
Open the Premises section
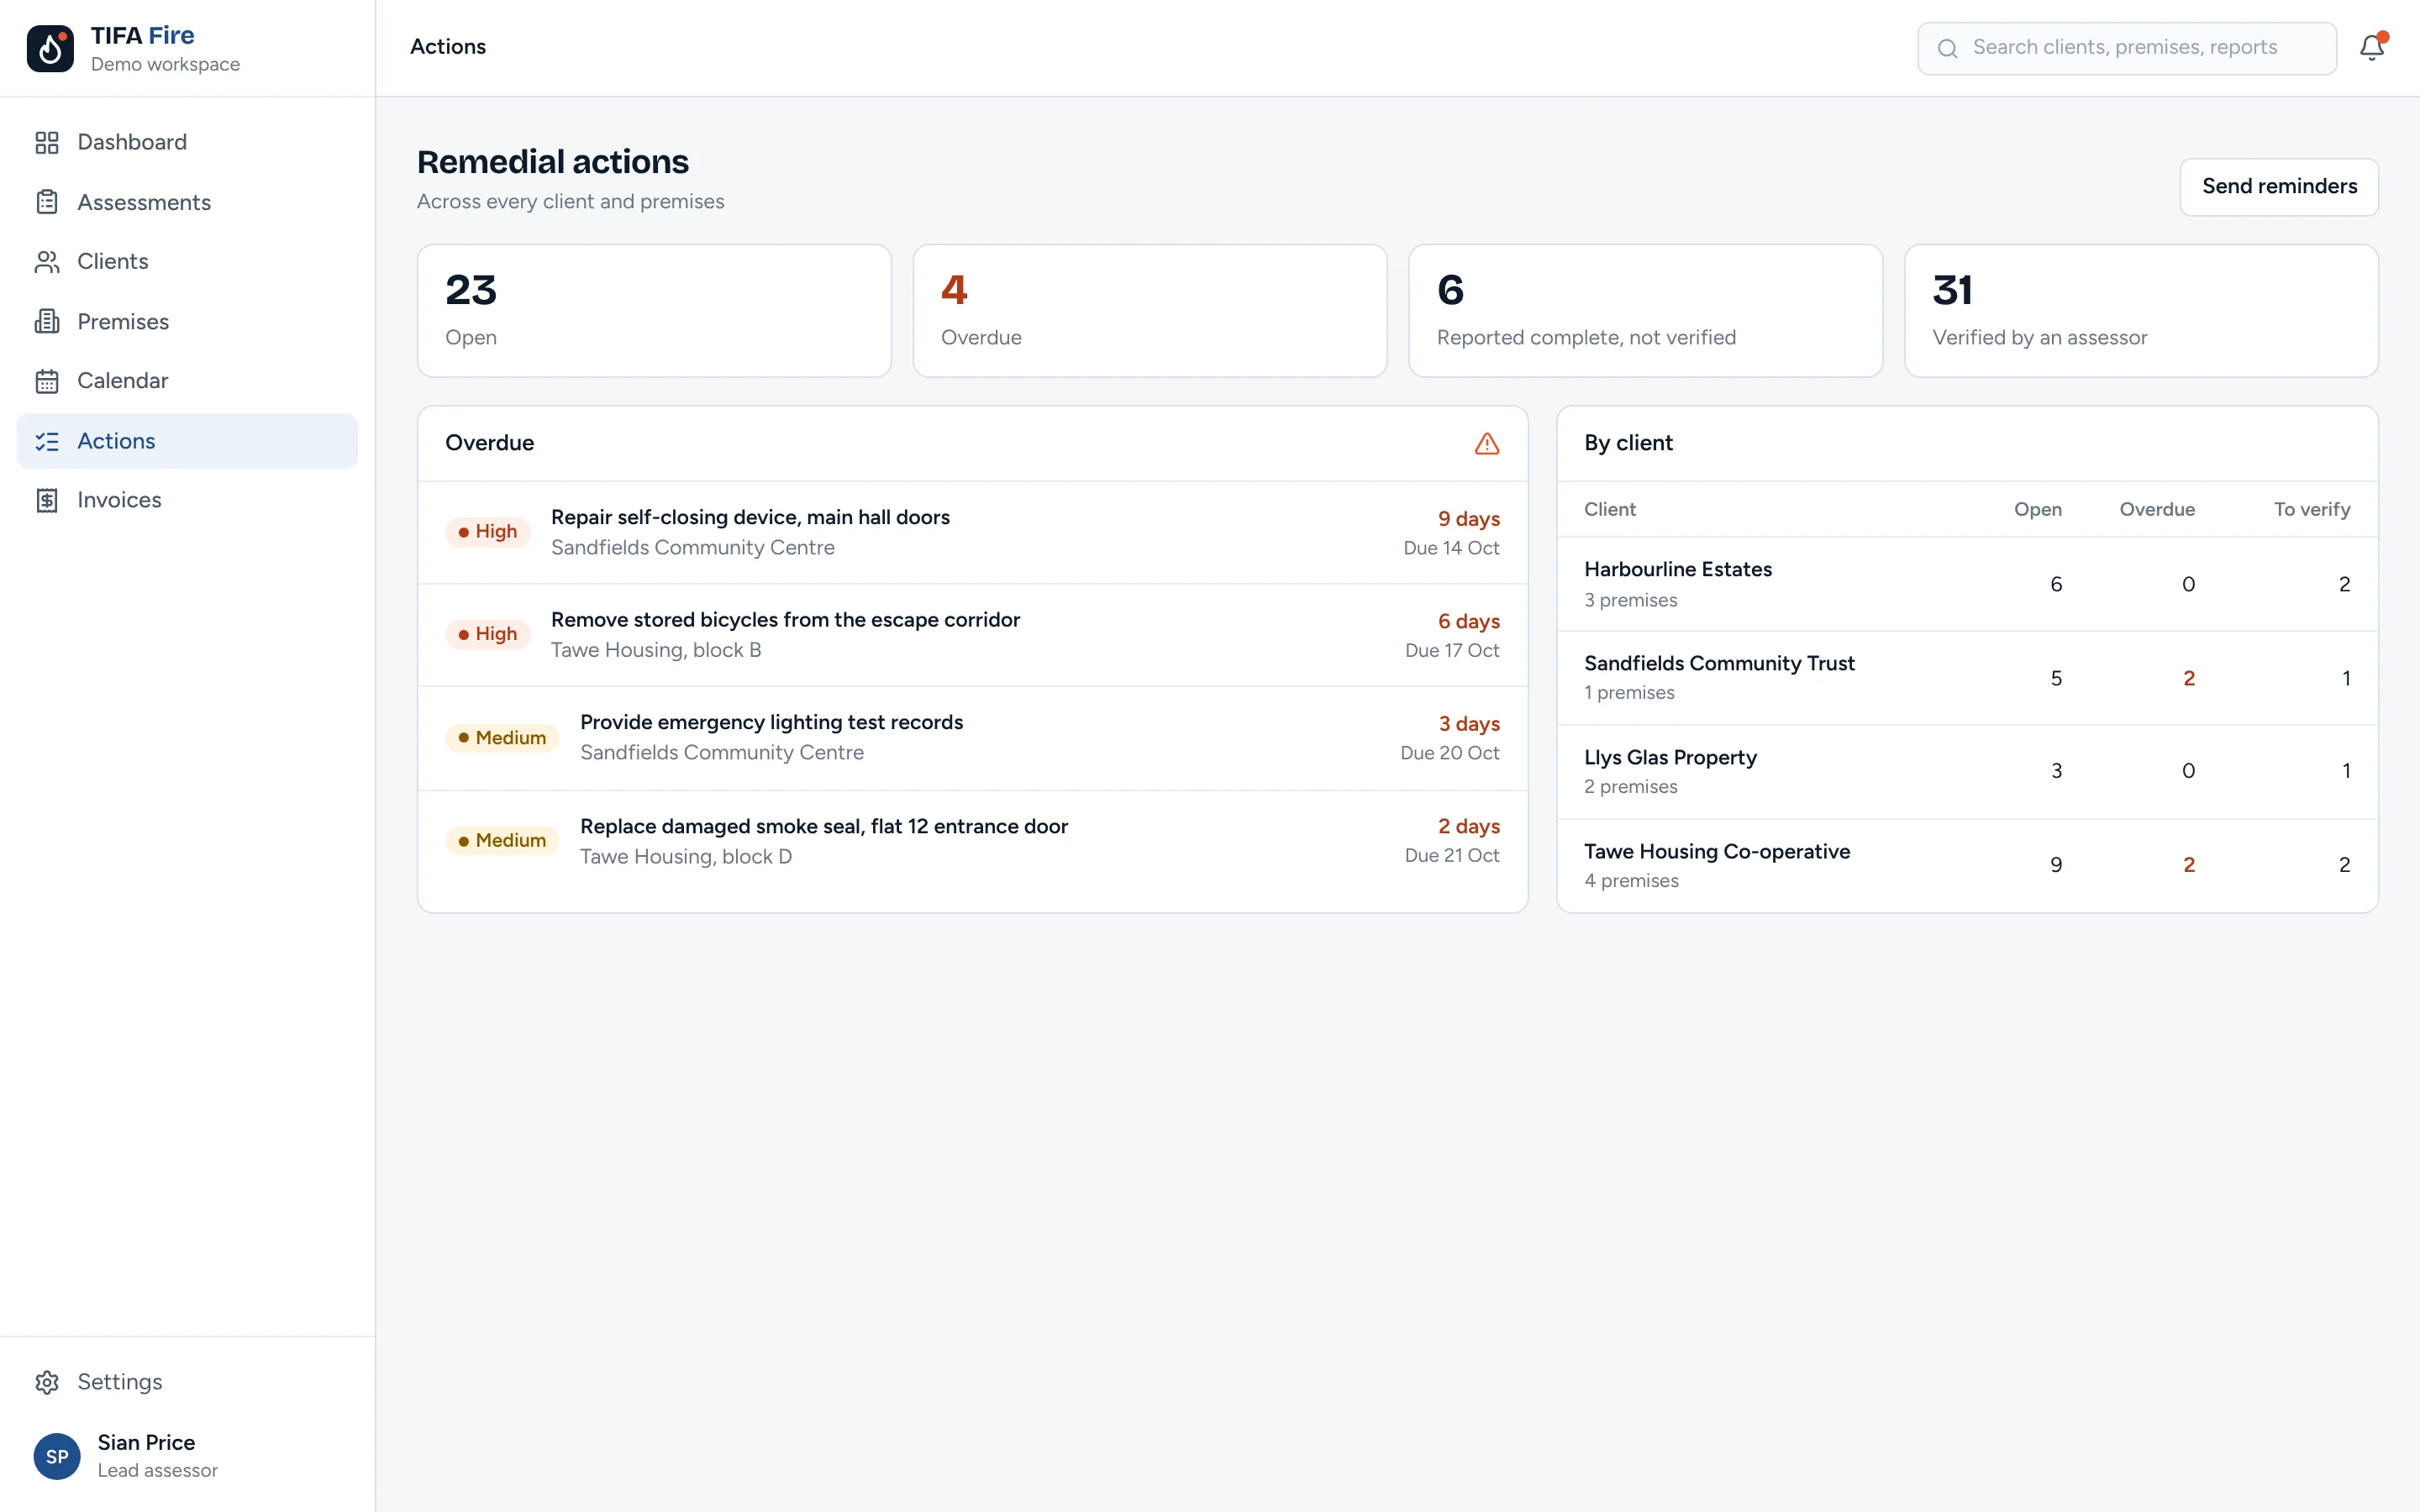(x=187, y=321)
